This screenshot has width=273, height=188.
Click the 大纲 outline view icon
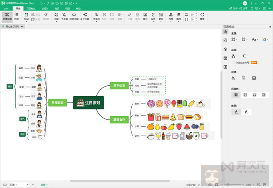[x=16, y=16]
